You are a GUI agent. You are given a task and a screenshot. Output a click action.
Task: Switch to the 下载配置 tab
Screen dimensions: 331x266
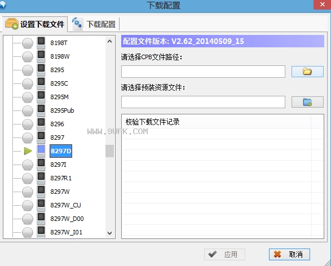pyautogui.click(x=94, y=24)
